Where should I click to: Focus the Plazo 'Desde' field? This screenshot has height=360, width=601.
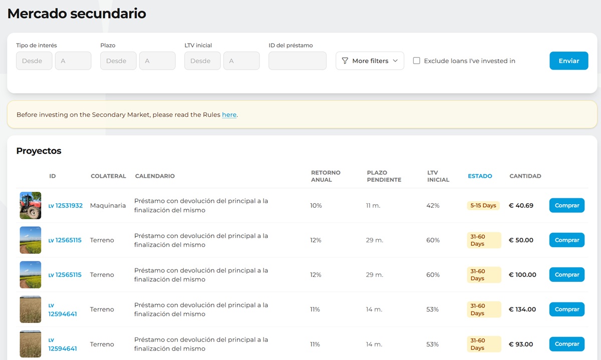(118, 61)
